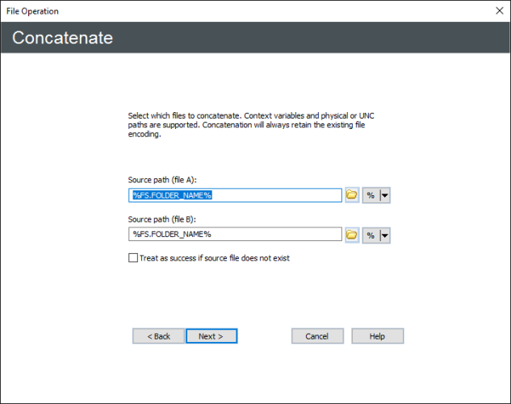Open Help for this dialog

(x=377, y=336)
